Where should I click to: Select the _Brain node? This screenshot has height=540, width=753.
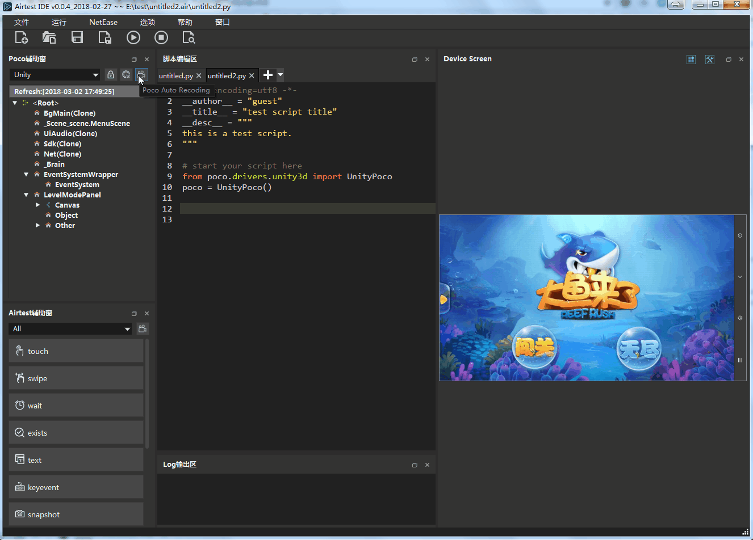[x=54, y=164]
